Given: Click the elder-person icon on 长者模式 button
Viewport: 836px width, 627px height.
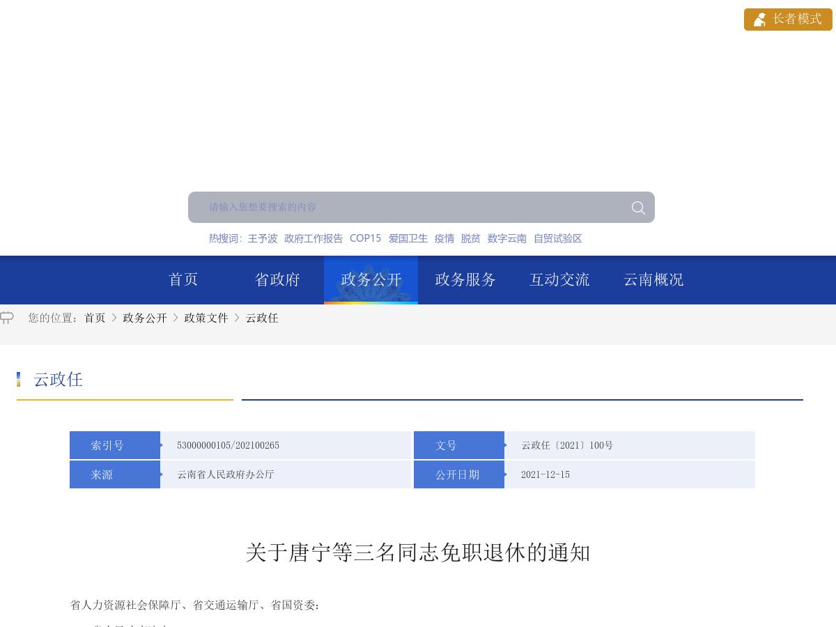Looking at the screenshot, I should (x=760, y=20).
